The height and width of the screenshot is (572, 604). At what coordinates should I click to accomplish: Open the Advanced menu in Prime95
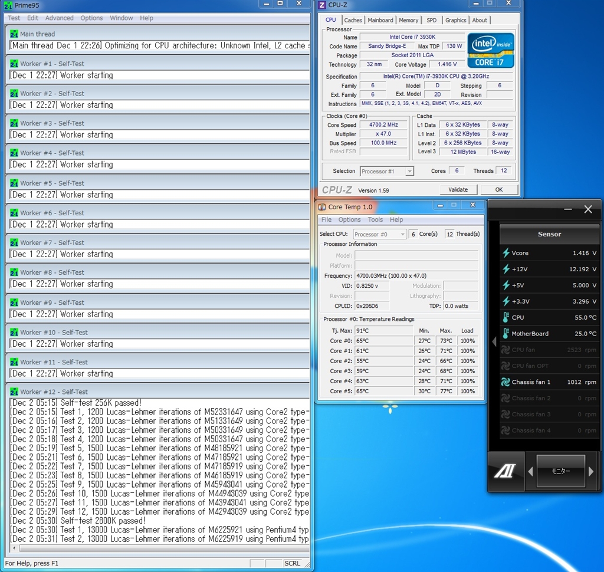point(60,18)
